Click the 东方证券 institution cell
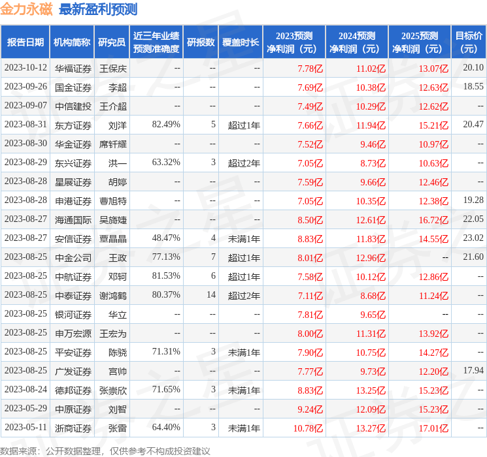The width and height of the screenshot is (487, 457). 73,125
